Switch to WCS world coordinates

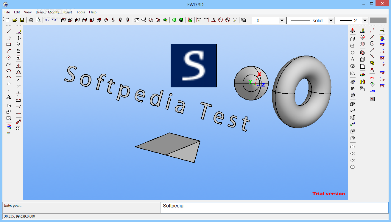(x=372, y=91)
